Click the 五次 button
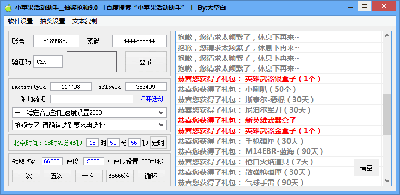 click(57, 176)
